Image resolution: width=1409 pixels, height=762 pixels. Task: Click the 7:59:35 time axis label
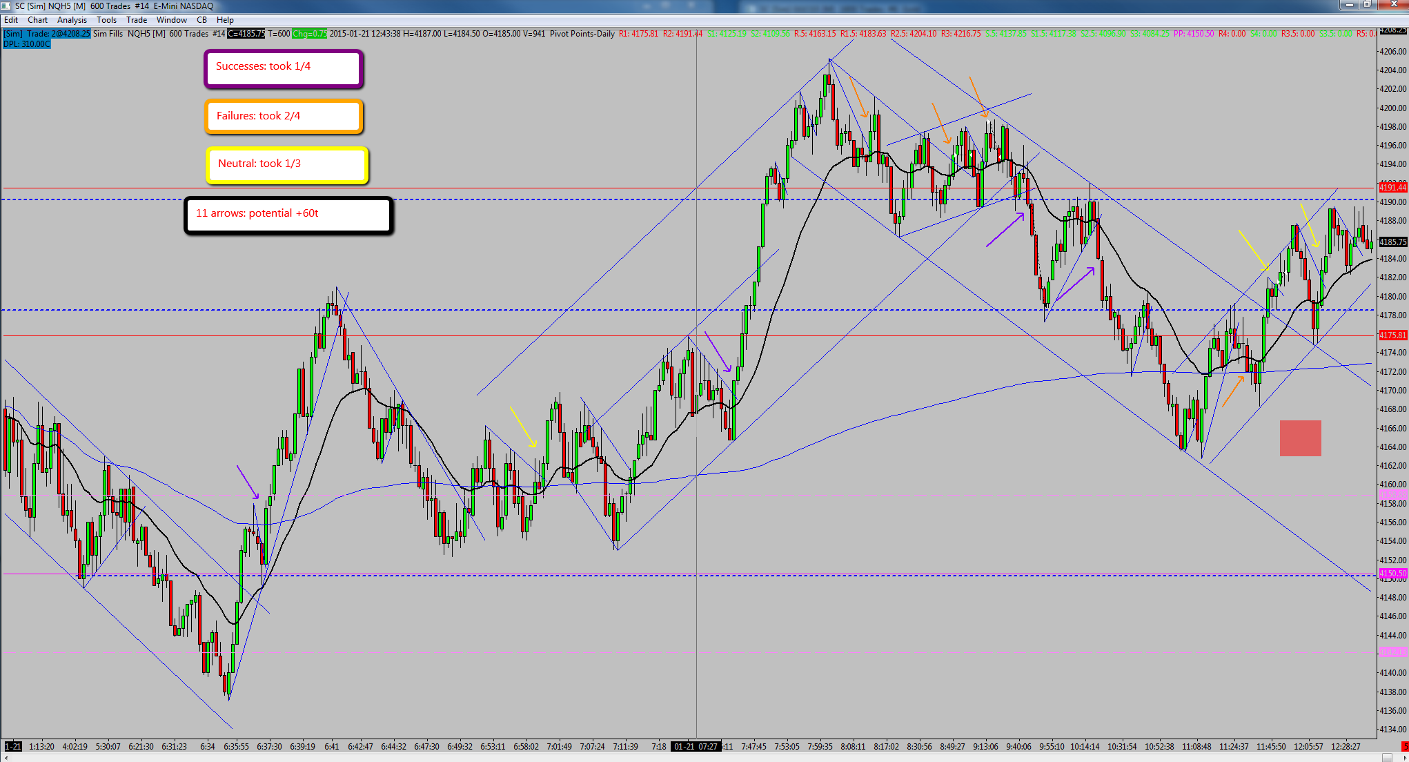(820, 746)
